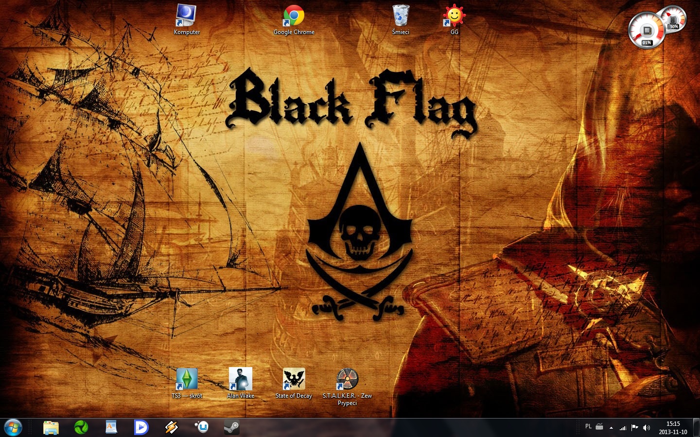
Task: Open the text document app in taskbar
Action: point(111,427)
